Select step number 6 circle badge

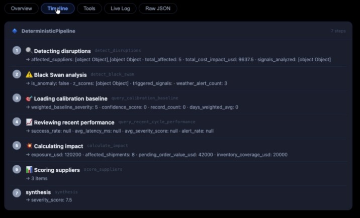click(x=17, y=169)
